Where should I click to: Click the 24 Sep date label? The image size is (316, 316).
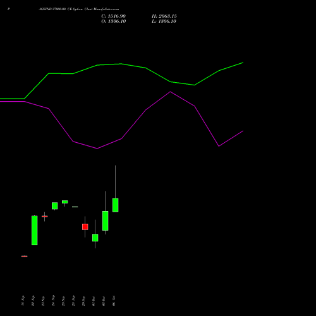(53, 301)
